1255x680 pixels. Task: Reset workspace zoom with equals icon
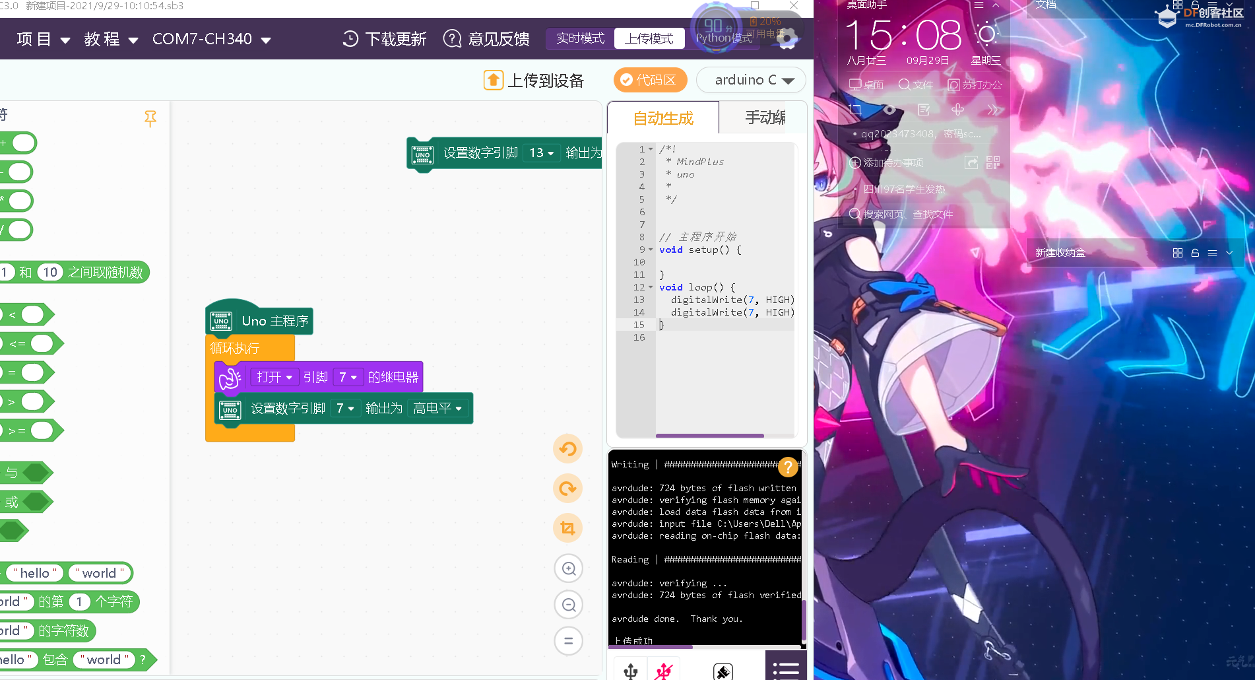[x=569, y=640]
